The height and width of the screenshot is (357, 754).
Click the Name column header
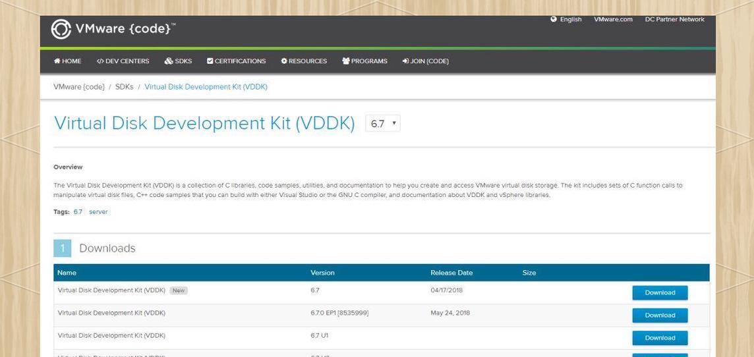[x=67, y=273]
